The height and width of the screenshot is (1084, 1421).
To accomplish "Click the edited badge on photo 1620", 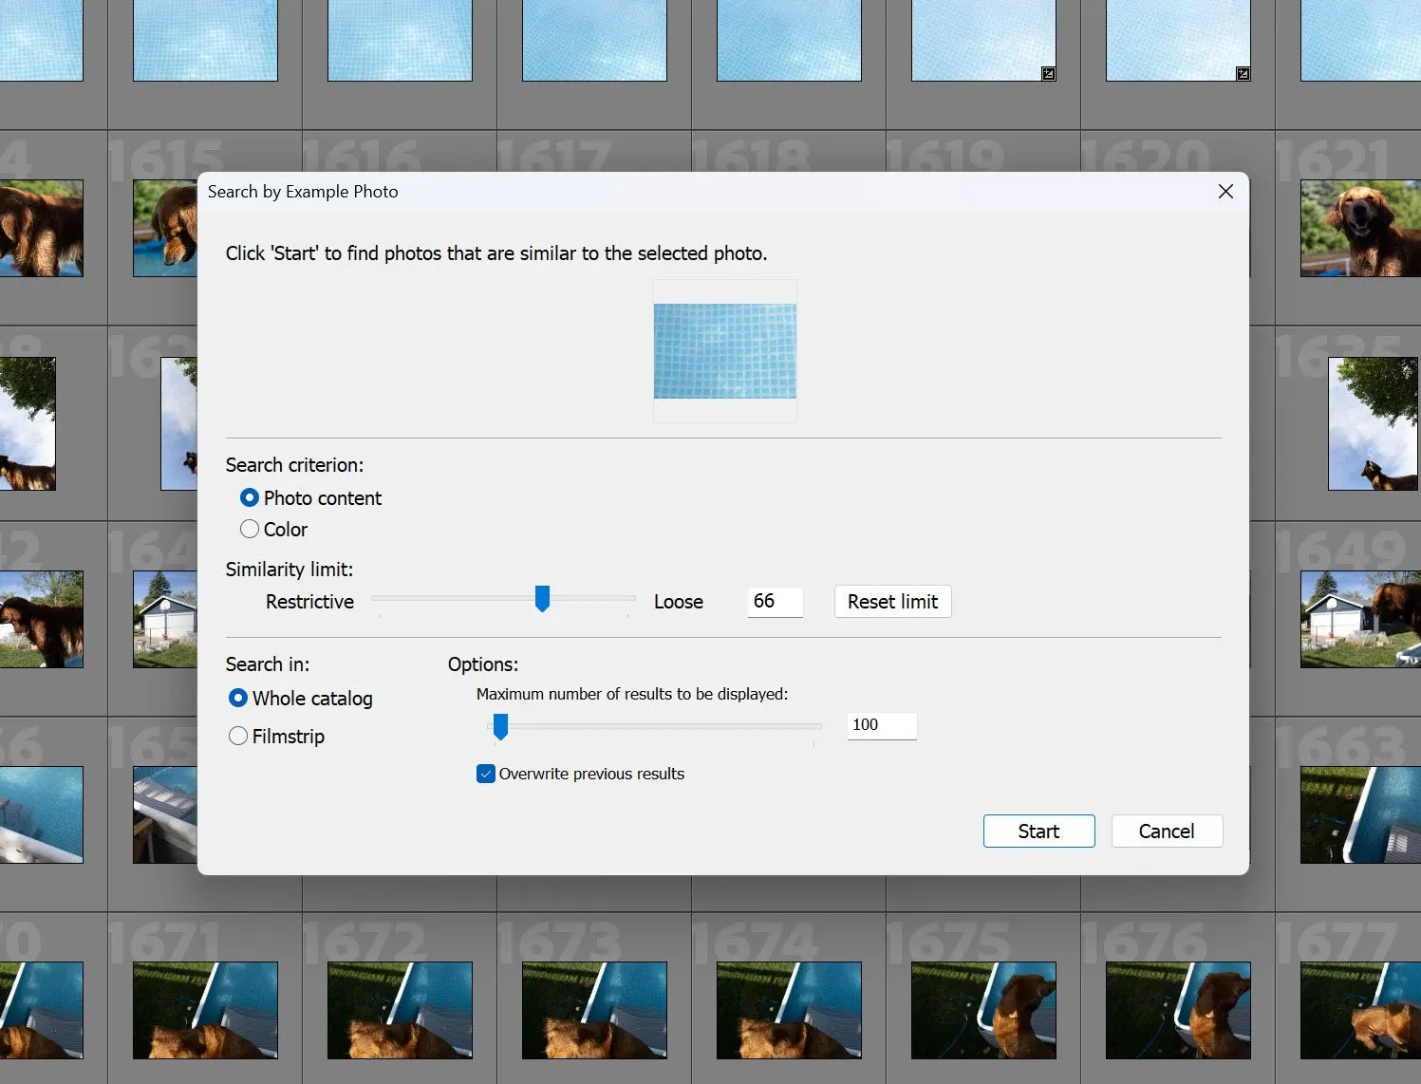I will tap(1243, 73).
